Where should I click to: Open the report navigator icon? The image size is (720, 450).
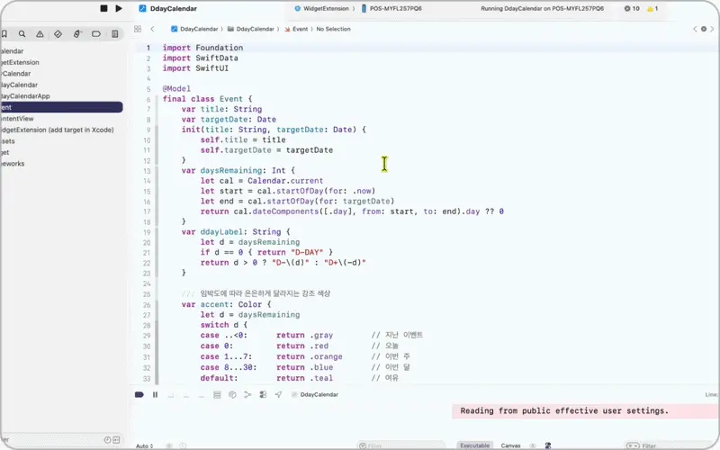[115, 34]
